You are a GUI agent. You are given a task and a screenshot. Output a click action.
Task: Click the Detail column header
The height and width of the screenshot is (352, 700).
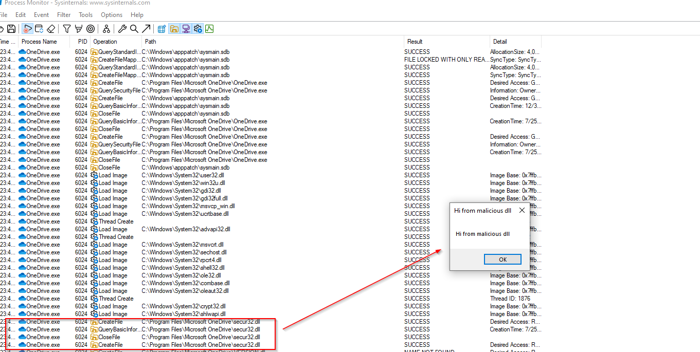click(x=515, y=42)
